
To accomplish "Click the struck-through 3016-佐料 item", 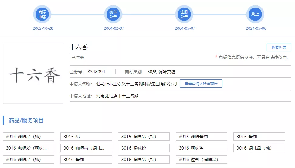I will coord(202,160).
